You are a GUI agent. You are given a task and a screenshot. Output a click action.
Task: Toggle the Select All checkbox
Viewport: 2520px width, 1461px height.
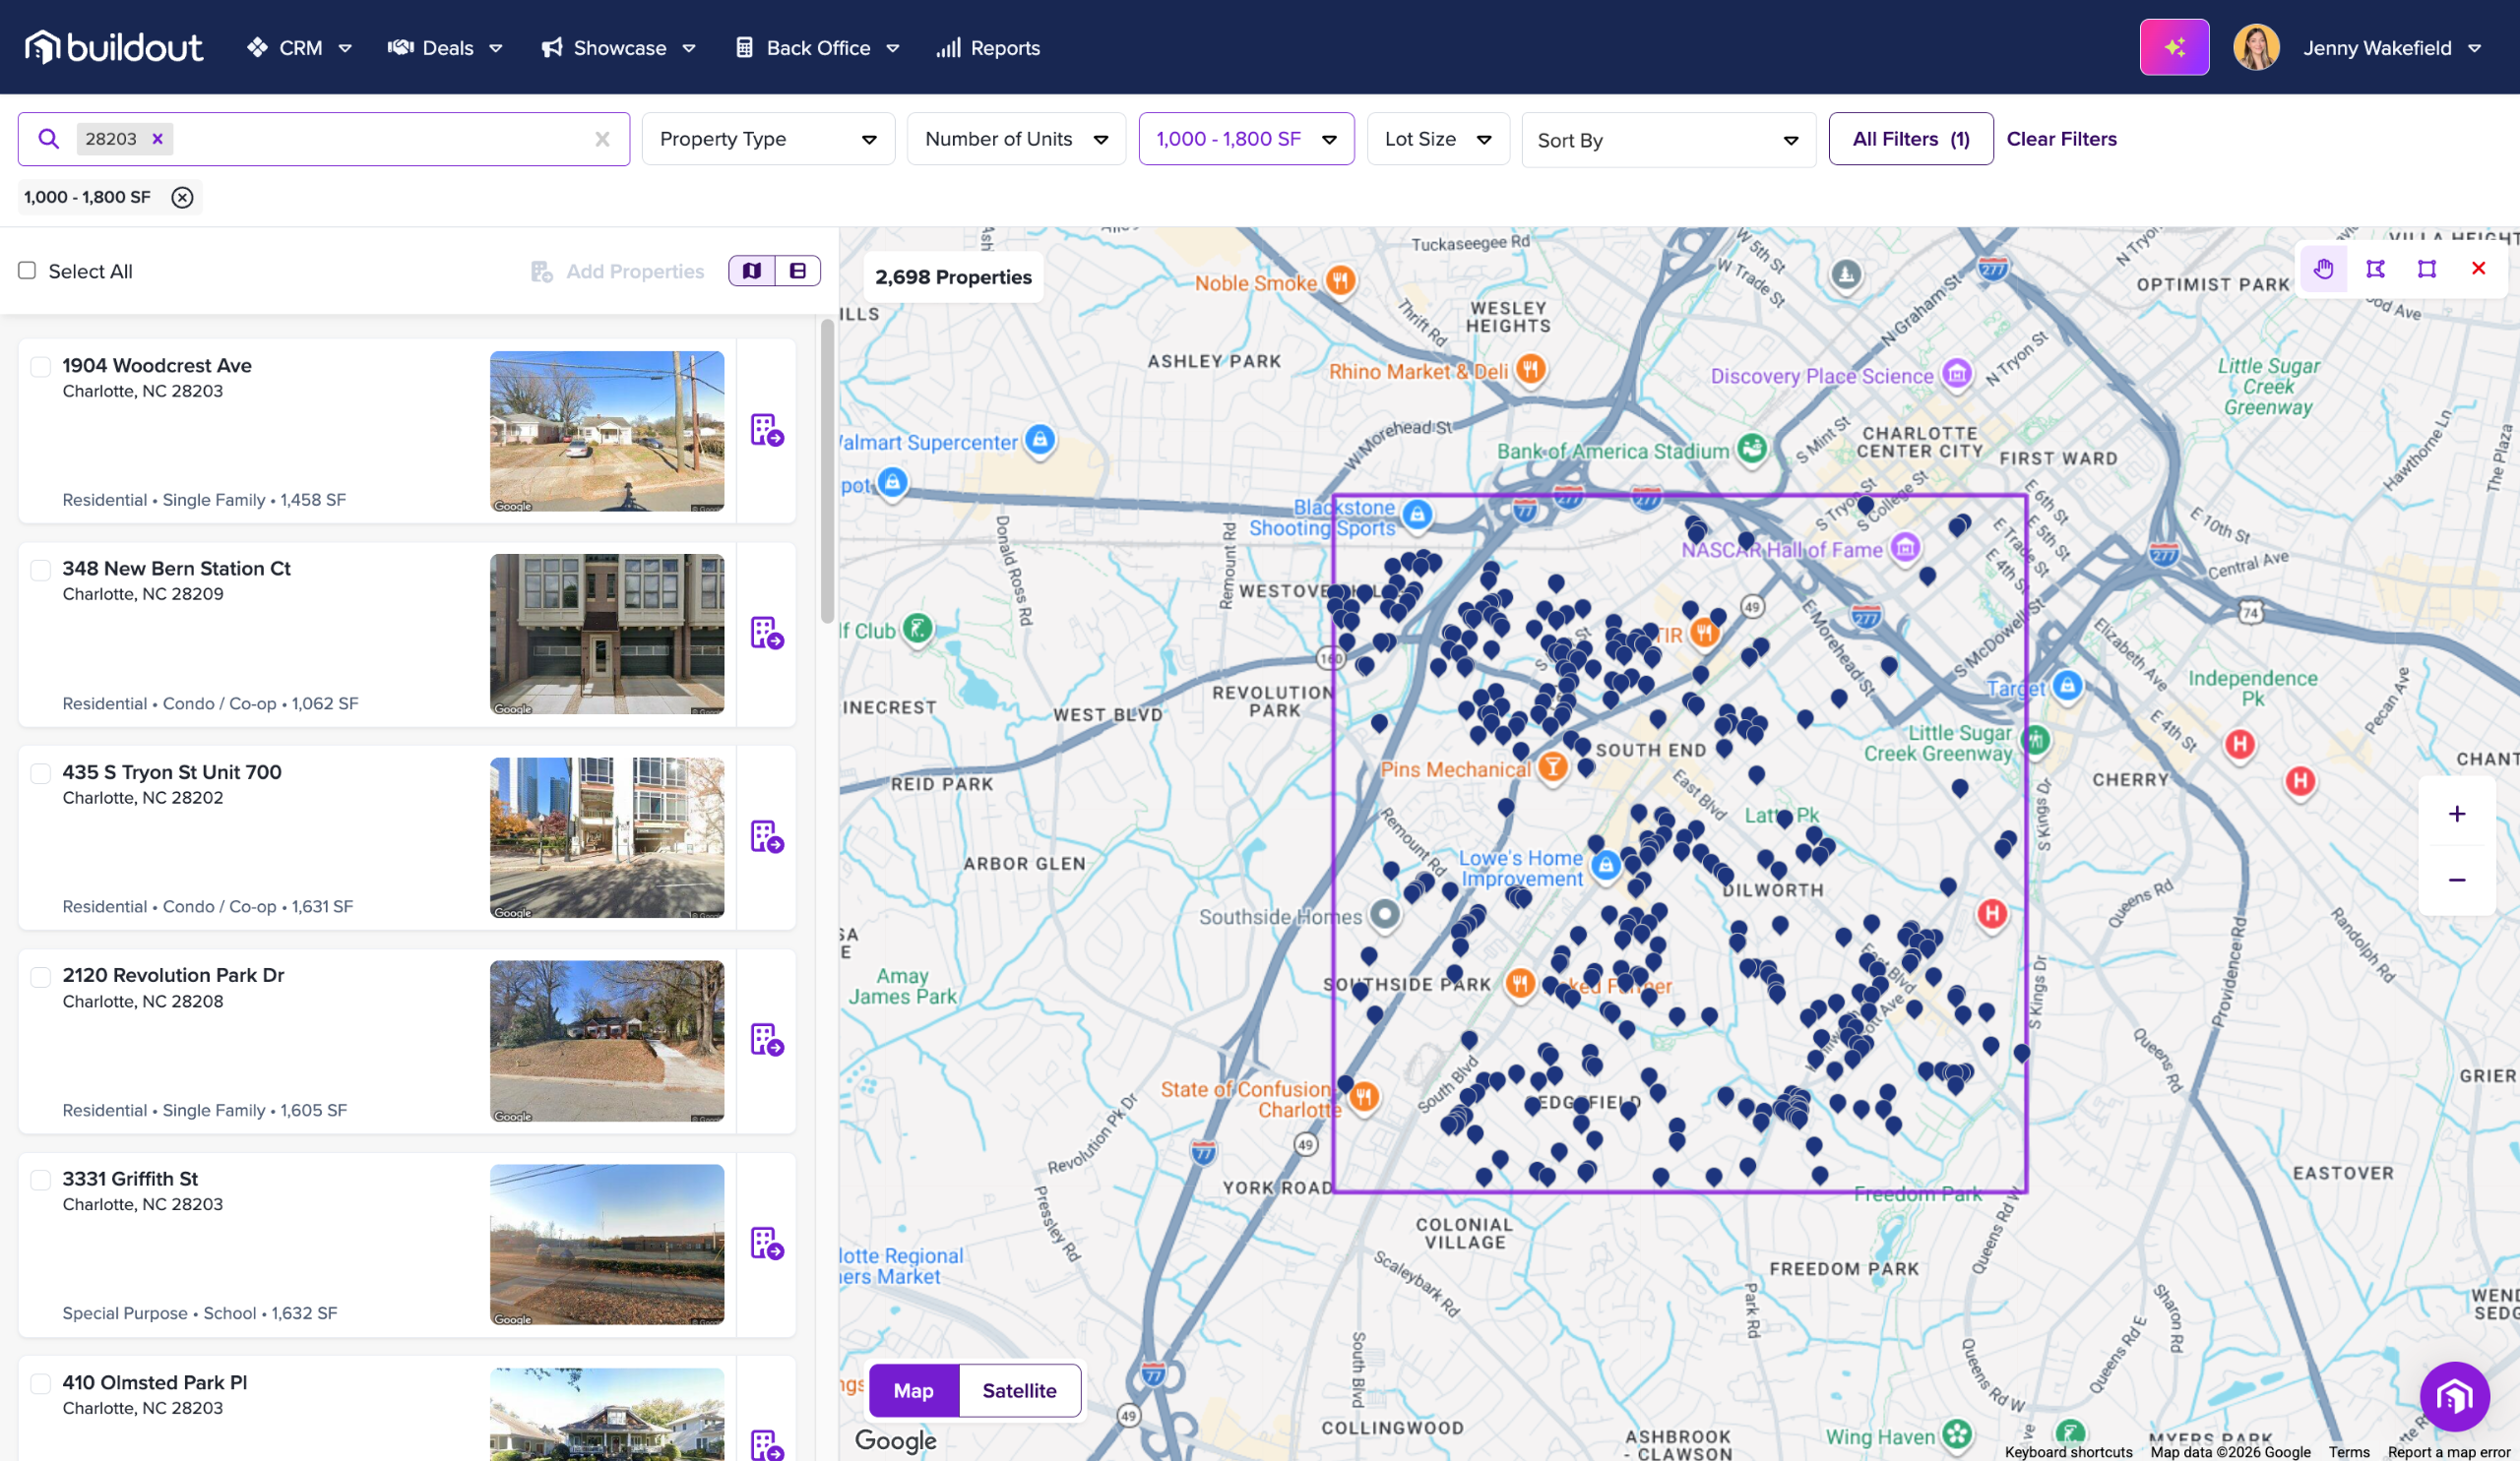[27, 271]
